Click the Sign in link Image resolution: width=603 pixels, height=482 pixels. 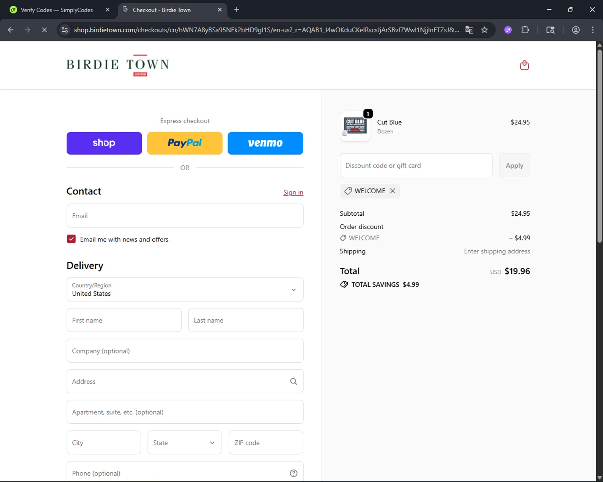click(x=293, y=192)
